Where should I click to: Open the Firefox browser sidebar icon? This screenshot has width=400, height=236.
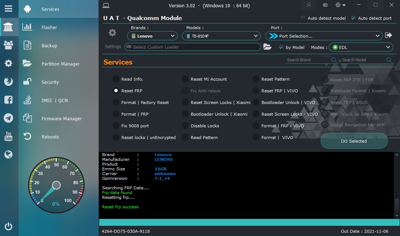[x=8, y=81]
